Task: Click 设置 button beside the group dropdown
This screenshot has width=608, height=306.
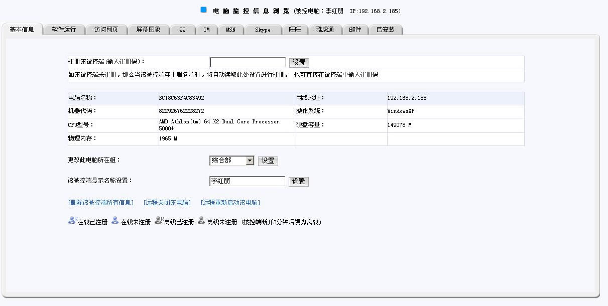Action: pos(268,161)
